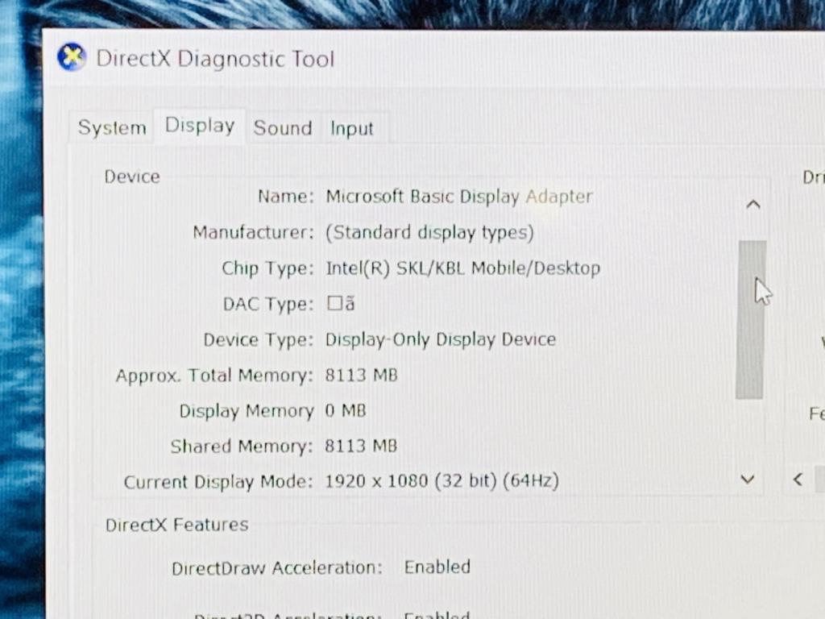Open the Sound tab
825x619 pixels.
[283, 128]
